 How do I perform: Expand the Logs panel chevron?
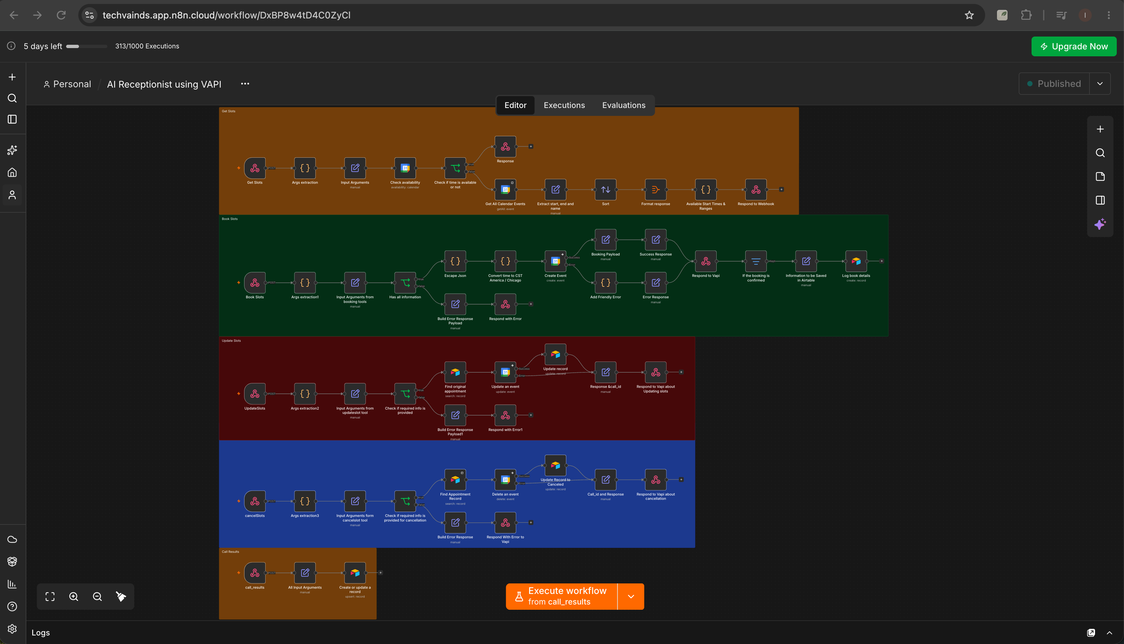pos(1110,632)
